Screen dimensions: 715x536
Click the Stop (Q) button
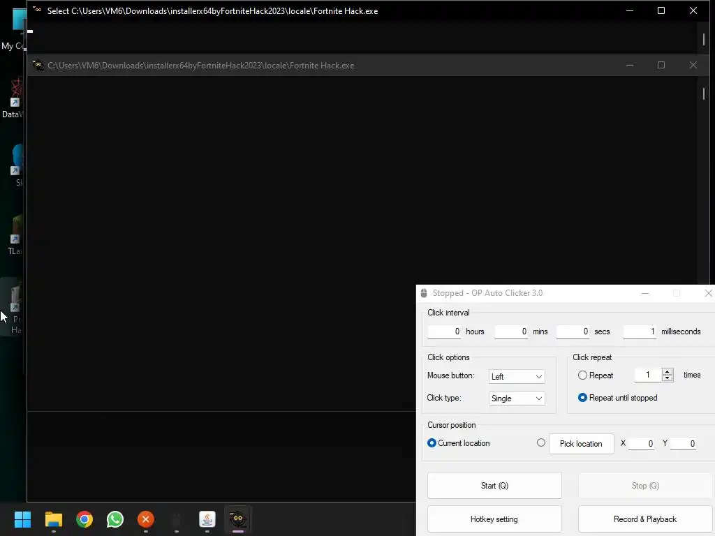(x=645, y=486)
